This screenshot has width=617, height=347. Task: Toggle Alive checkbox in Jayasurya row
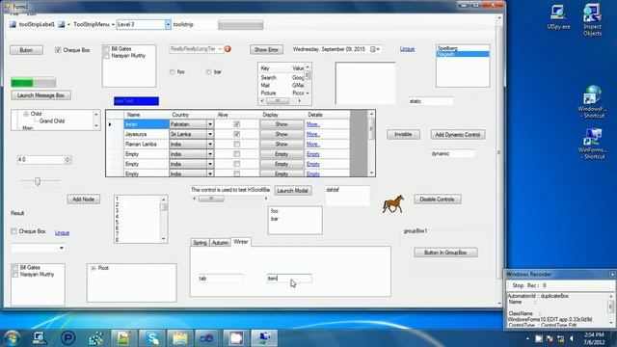(x=237, y=134)
